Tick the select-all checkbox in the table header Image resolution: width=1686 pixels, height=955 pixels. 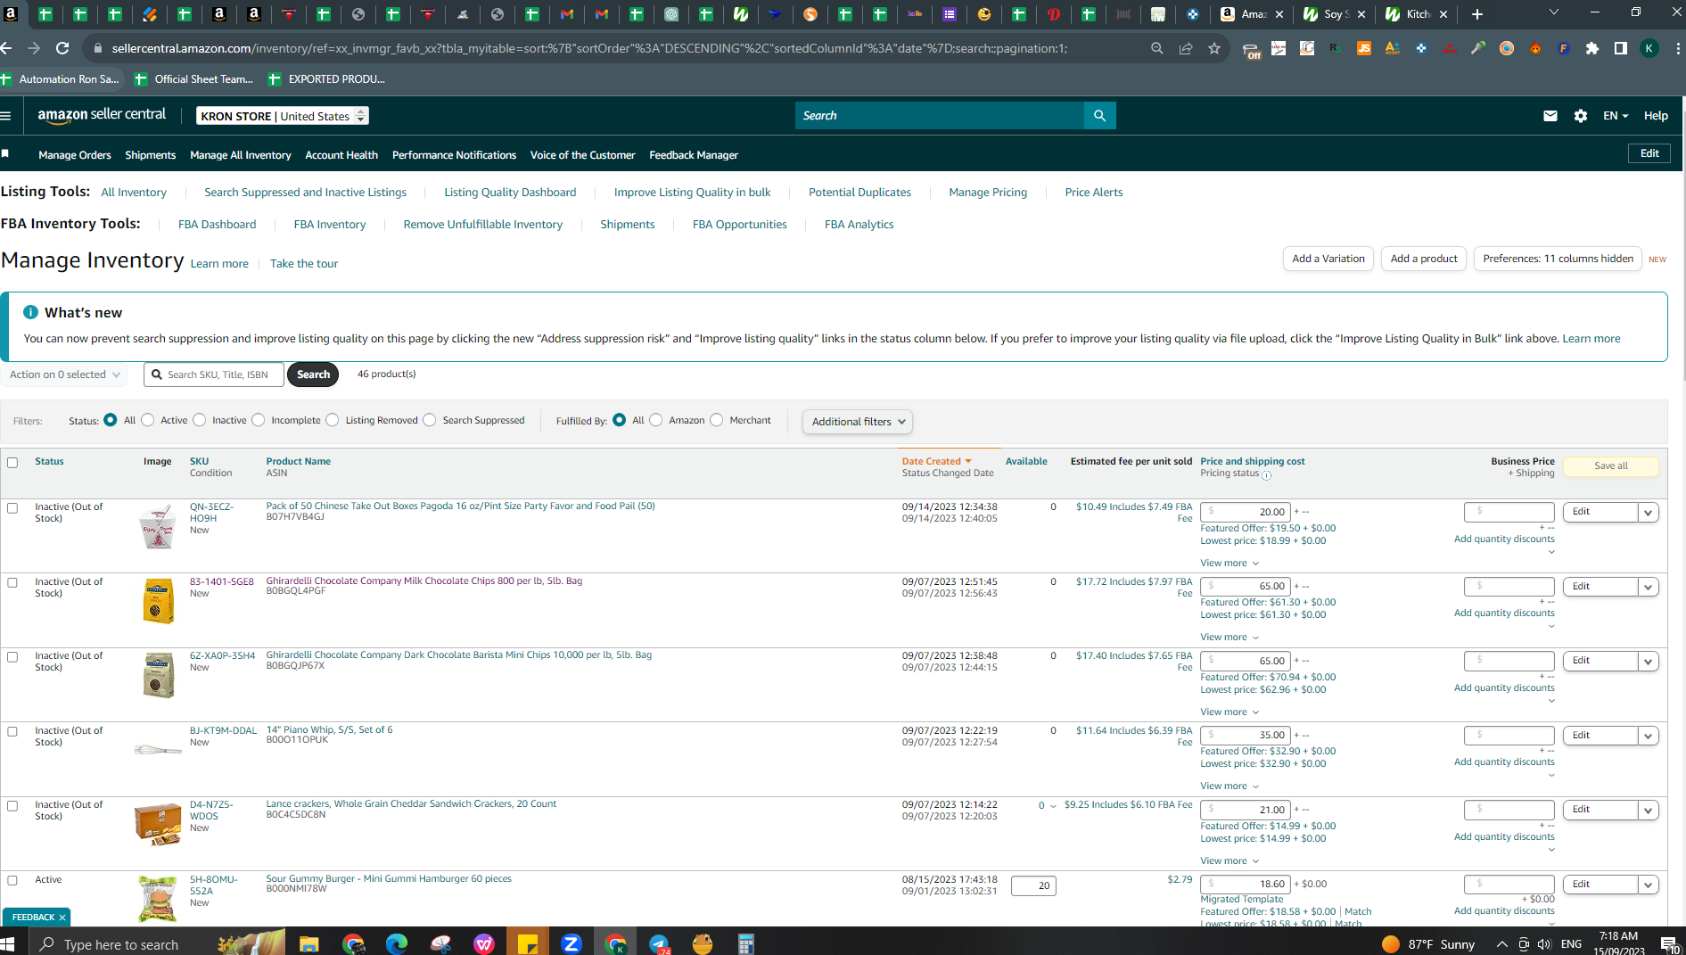pos(12,462)
